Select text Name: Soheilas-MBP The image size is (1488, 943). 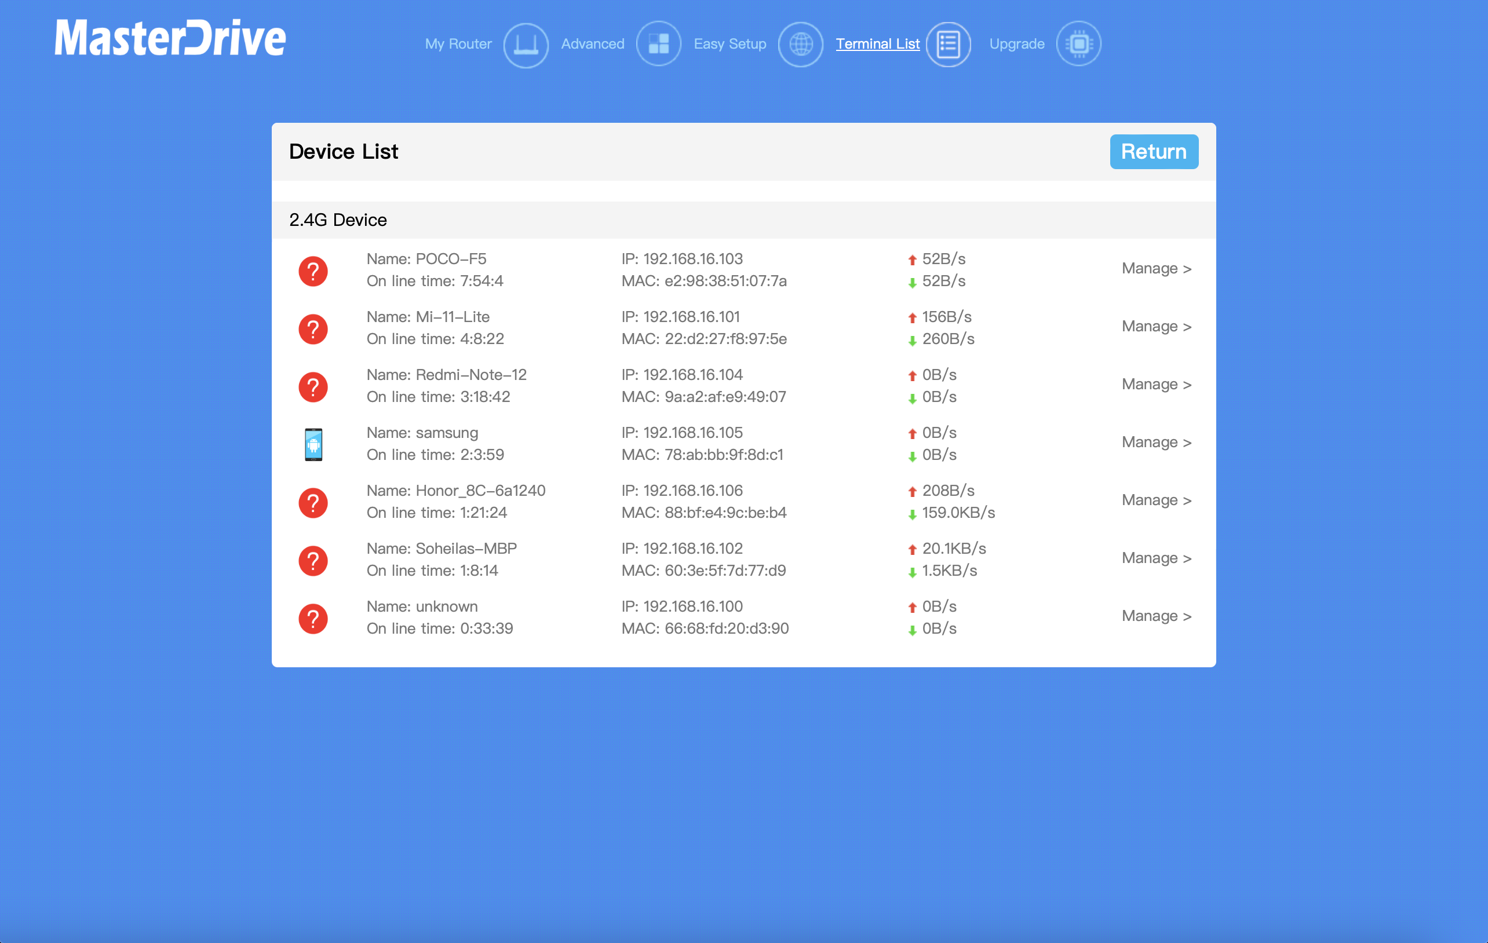442,549
